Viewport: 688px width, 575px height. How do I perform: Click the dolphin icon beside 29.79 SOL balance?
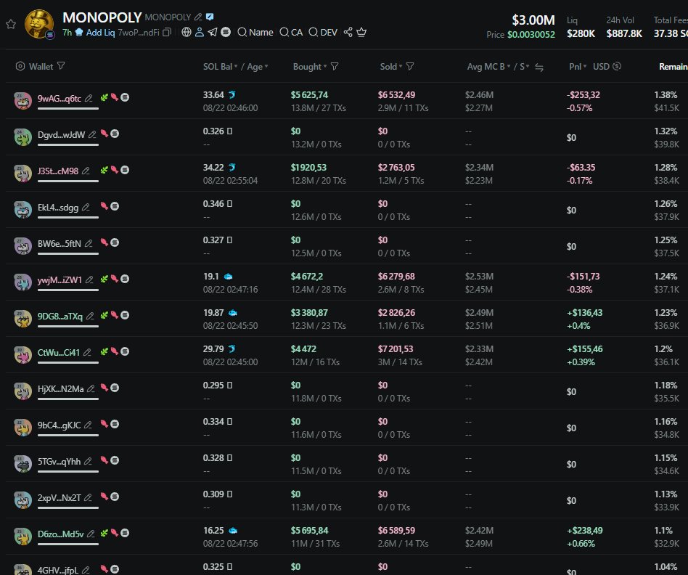(x=232, y=349)
